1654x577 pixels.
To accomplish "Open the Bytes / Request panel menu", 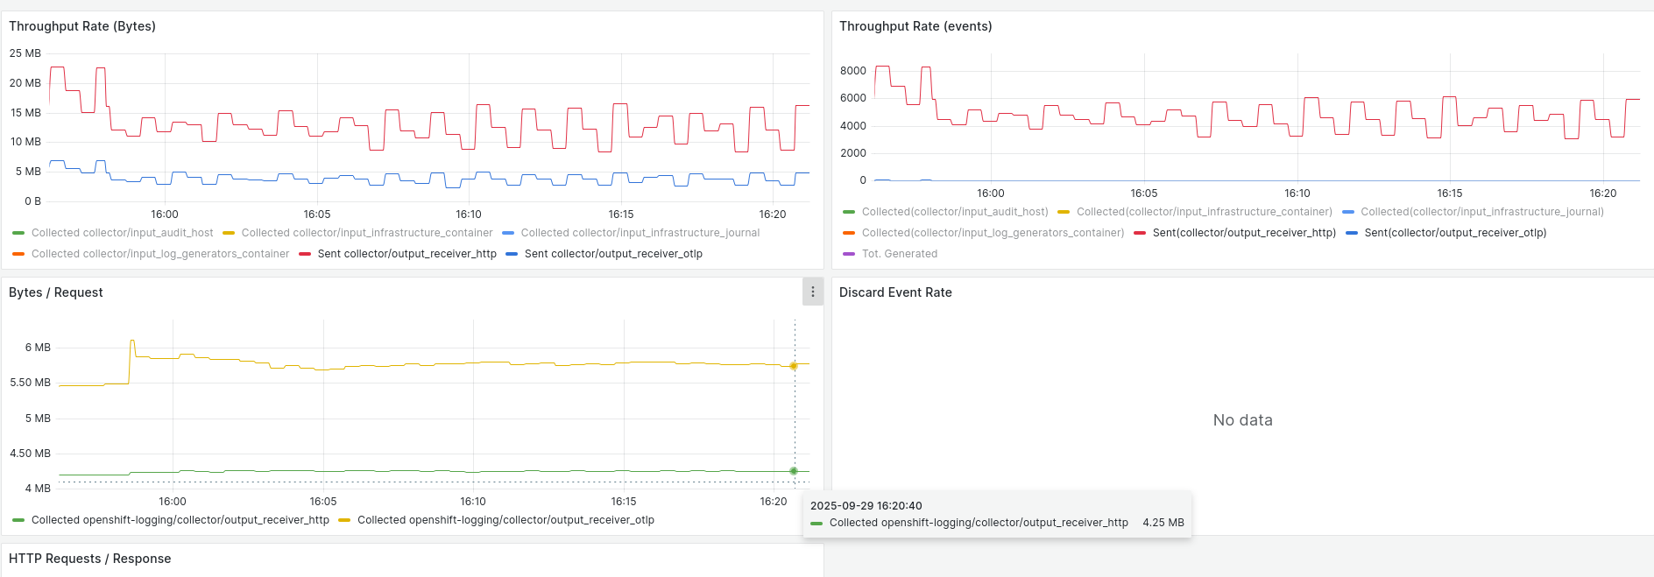I will (812, 292).
